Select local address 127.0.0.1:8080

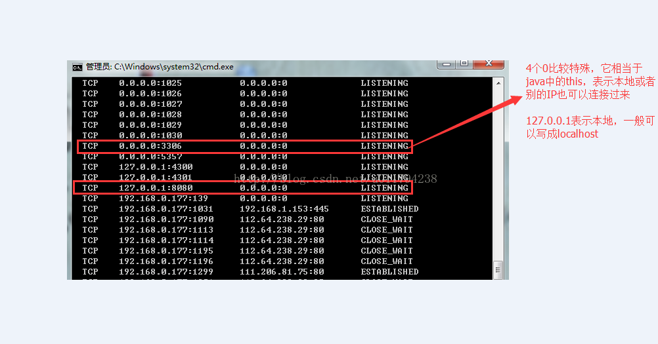pos(156,187)
